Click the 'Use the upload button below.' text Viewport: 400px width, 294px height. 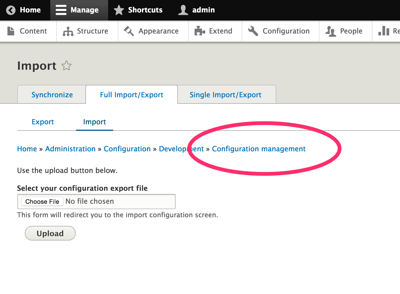[x=67, y=171]
